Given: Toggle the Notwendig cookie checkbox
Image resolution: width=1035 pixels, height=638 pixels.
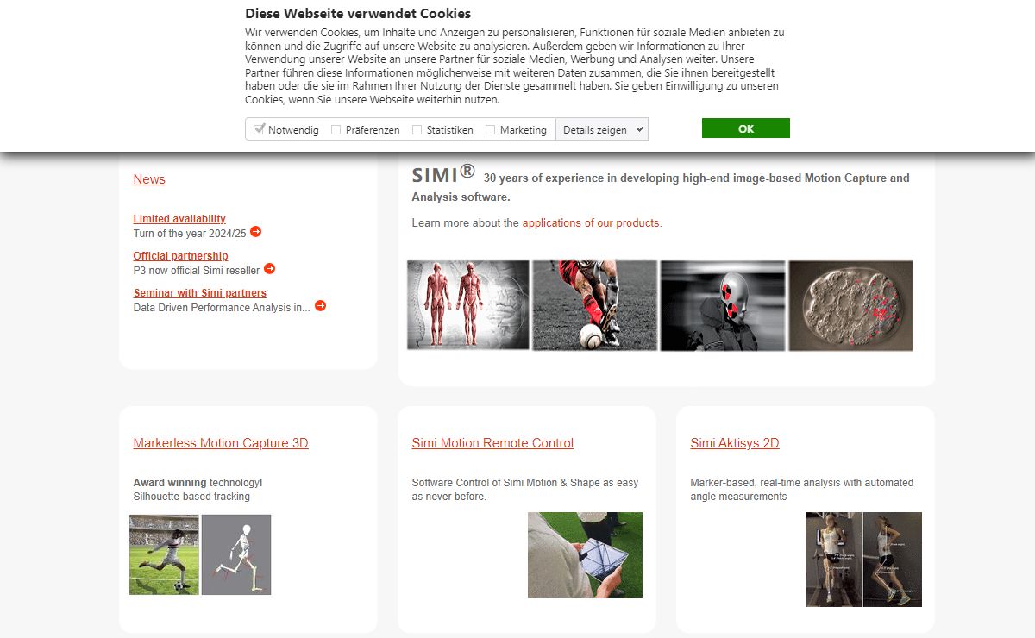Looking at the screenshot, I should [259, 129].
